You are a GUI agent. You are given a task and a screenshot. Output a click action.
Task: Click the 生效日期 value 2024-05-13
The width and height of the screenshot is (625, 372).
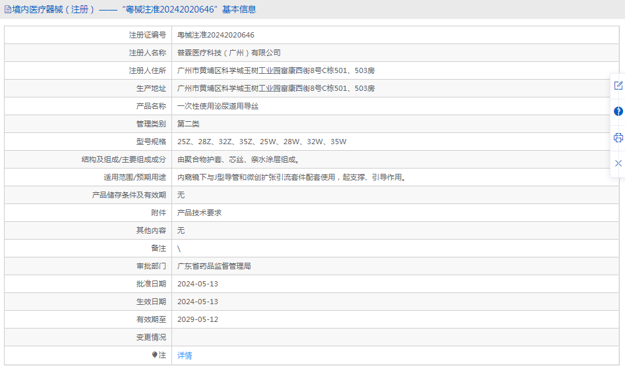click(x=198, y=302)
